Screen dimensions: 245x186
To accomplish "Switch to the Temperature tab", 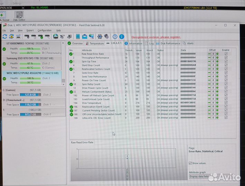I will (95, 43).
